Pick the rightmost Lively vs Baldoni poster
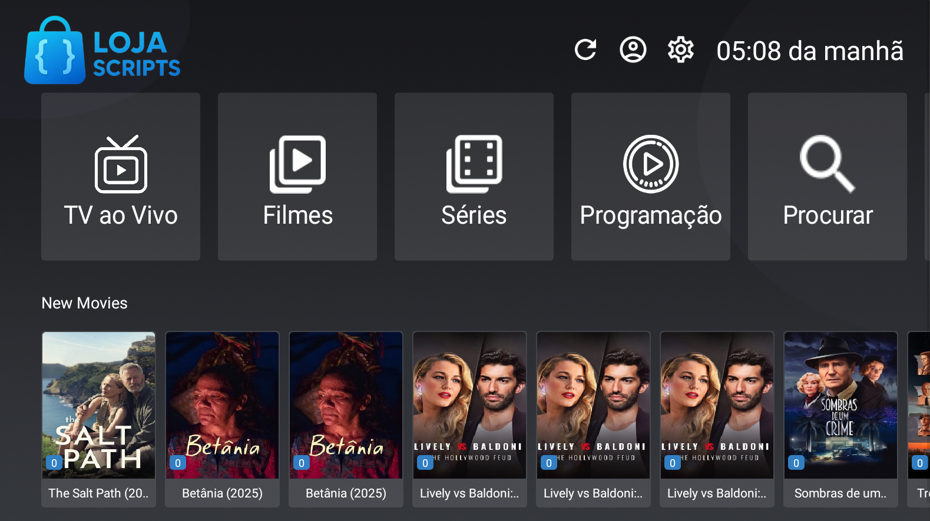 [x=717, y=406]
